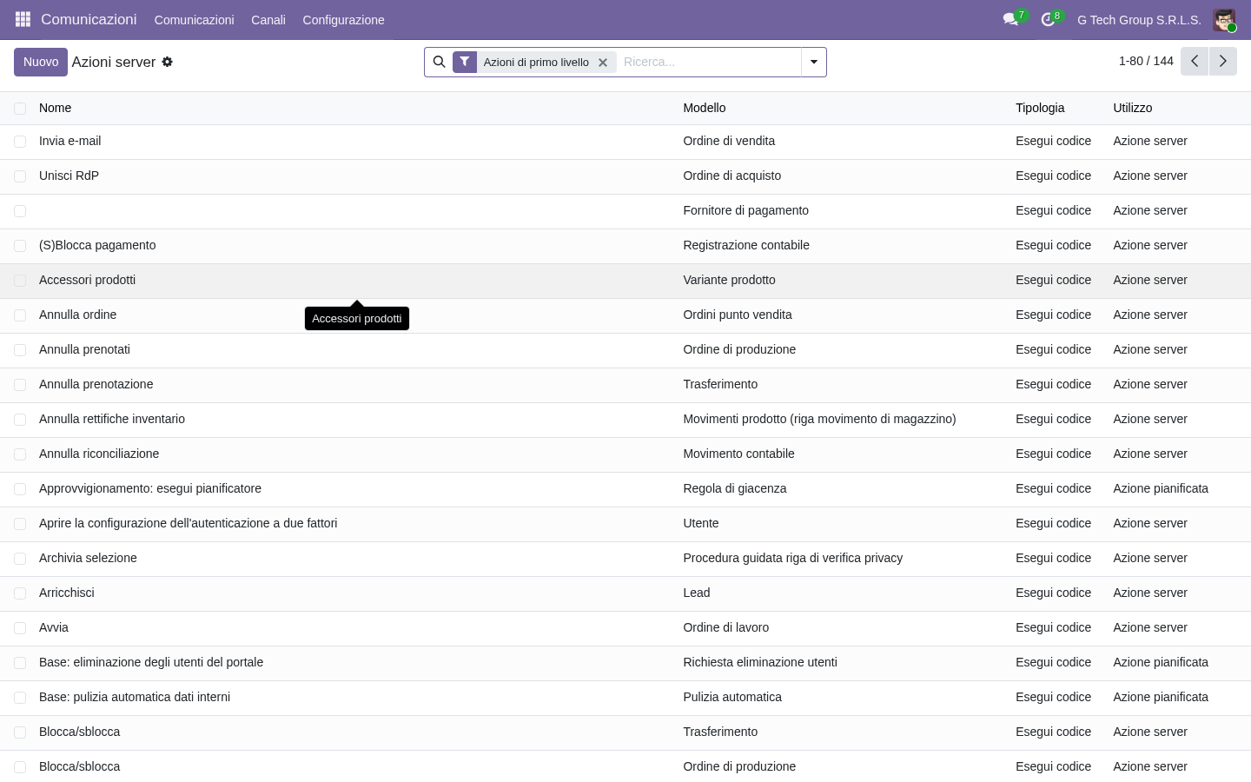Sort by the Nome column header
The height and width of the screenshot is (782, 1251).
55,108
